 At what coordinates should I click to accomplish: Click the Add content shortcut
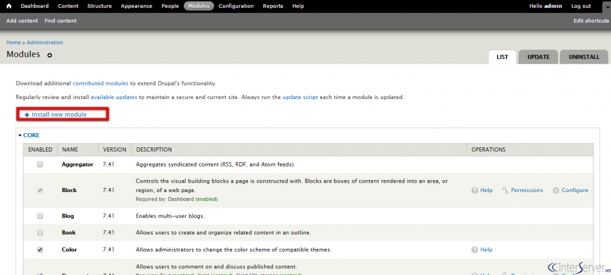(x=22, y=21)
